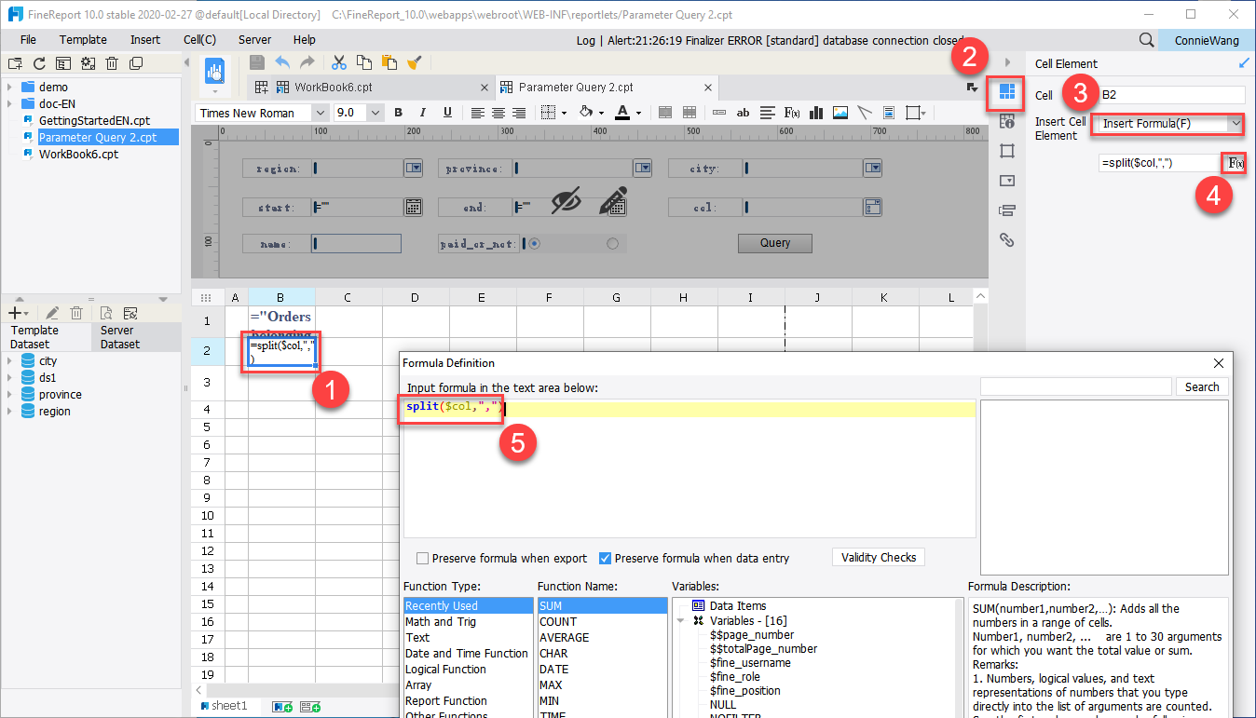Enable Preserve formula when export

coord(422,558)
